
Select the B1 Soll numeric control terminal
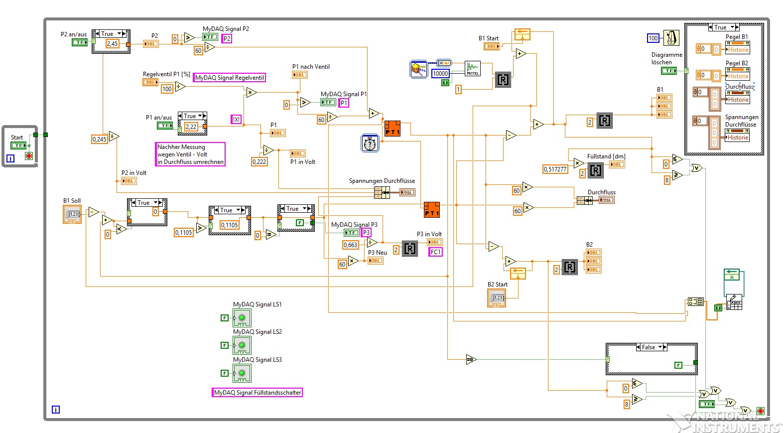72,214
